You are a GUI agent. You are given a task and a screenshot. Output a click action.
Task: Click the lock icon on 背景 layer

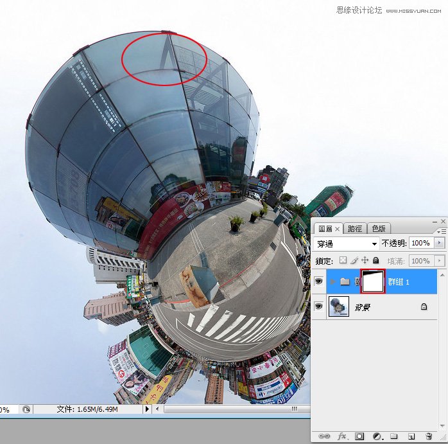tap(424, 307)
